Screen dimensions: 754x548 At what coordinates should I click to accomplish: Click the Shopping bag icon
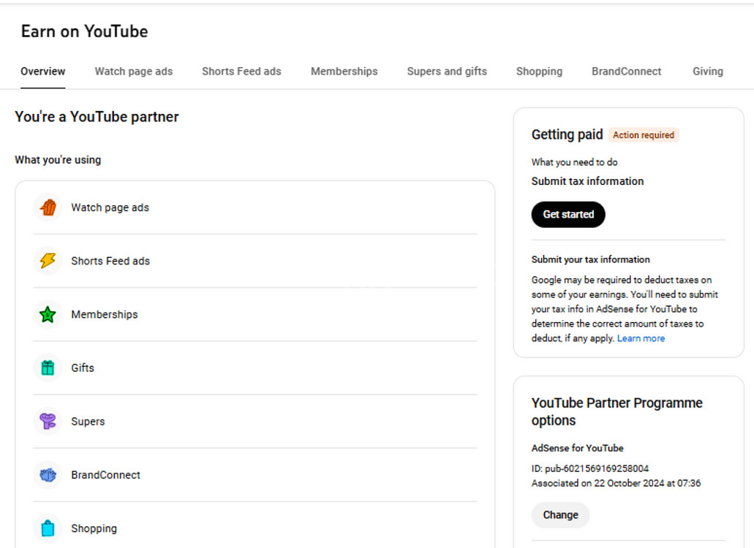point(48,528)
